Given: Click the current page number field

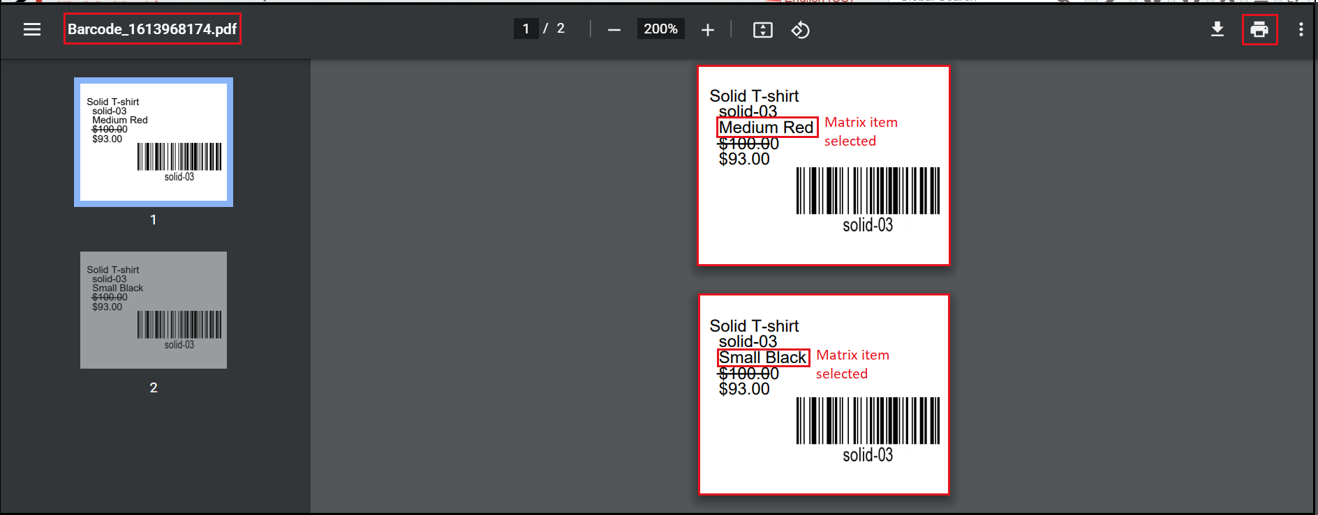Looking at the screenshot, I should [526, 29].
